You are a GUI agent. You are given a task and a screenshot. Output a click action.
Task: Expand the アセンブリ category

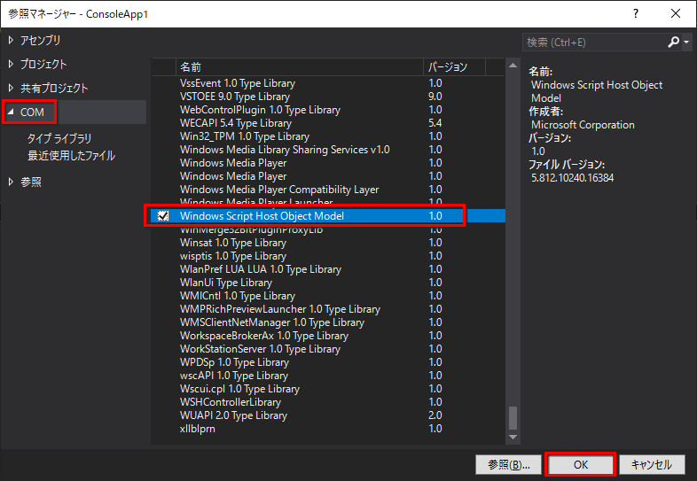point(11,41)
